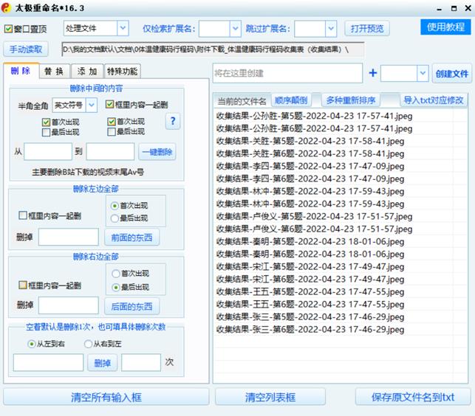This screenshot has height=416, width=475.
Task: Click the 删掉 field in 删除右边全部
Action: tap(69, 305)
